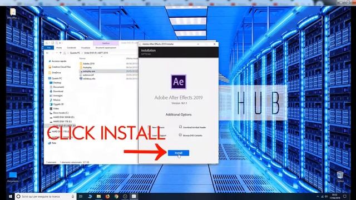Screen dimensions: 356x200
Task: Click the Browse DVD Contents disc icon
Action: (x=180, y=135)
